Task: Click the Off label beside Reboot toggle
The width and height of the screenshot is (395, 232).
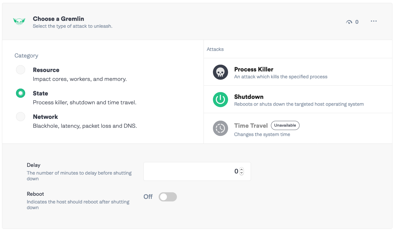Action: tap(148, 197)
